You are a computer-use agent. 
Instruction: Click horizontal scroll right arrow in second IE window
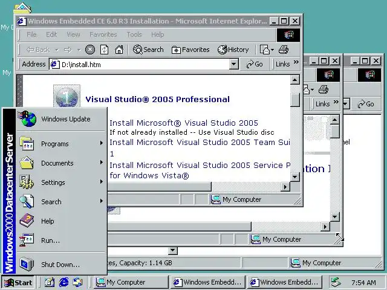(325, 227)
